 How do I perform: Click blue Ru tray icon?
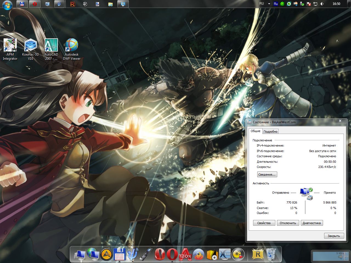(276, 4)
